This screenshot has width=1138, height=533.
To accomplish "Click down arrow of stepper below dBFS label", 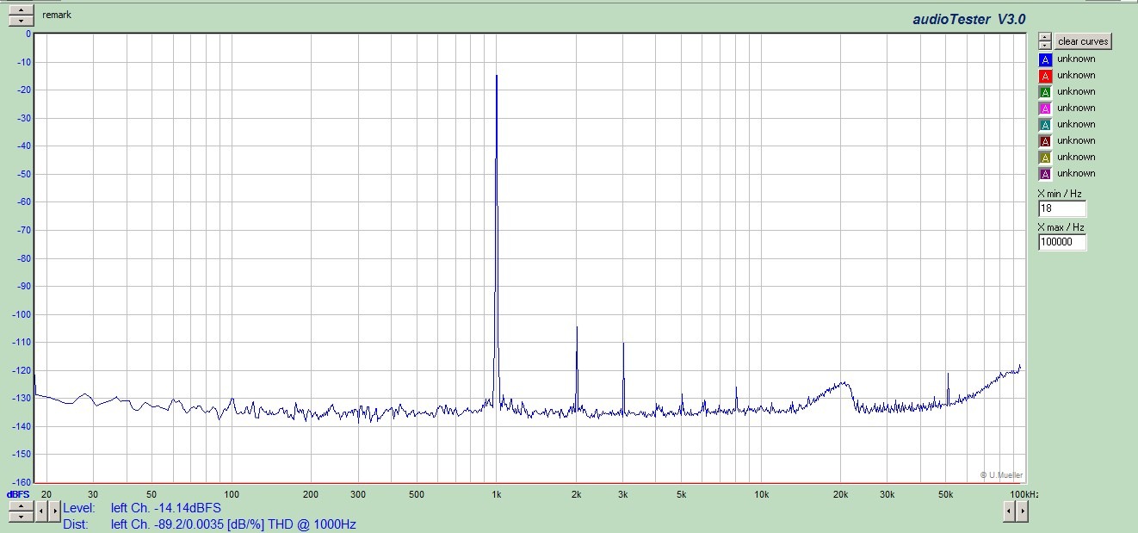I will pyautogui.click(x=21, y=516).
